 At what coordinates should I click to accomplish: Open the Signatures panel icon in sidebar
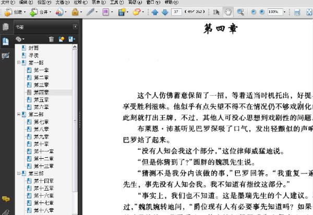point(6,56)
